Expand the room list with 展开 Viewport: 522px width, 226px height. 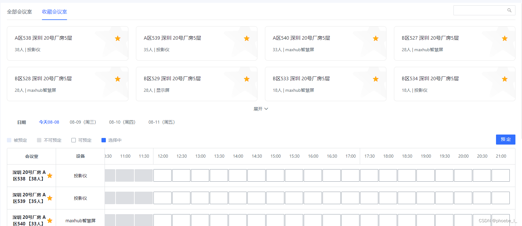click(x=261, y=109)
